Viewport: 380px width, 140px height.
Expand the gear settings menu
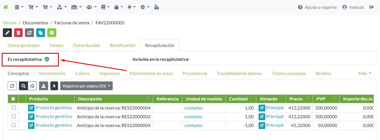145,7
